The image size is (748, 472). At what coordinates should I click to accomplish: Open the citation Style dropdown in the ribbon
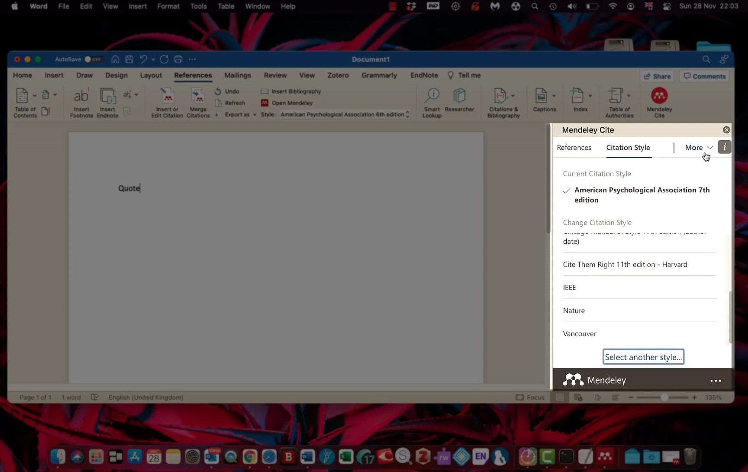[x=345, y=114]
